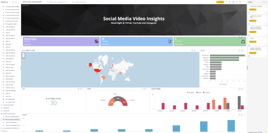This screenshot has height=133, width=268.
Task: Edit the Brand widget with its pencil icon
Action: [x=242, y=50]
